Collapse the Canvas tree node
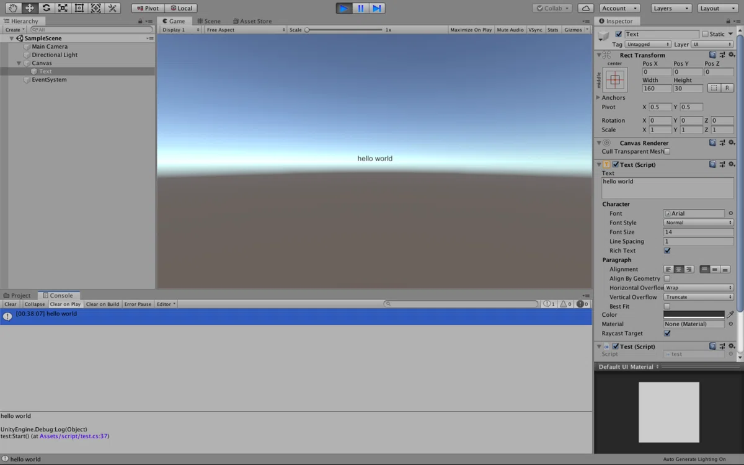 click(19, 63)
